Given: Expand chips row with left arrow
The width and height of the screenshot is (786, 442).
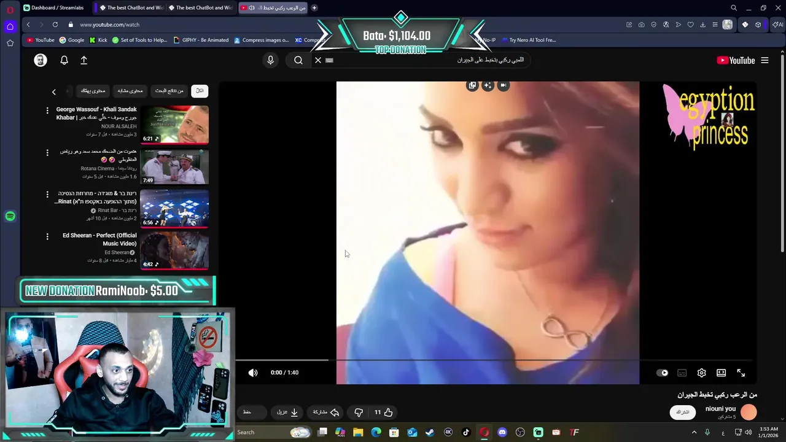Looking at the screenshot, I should point(53,91).
